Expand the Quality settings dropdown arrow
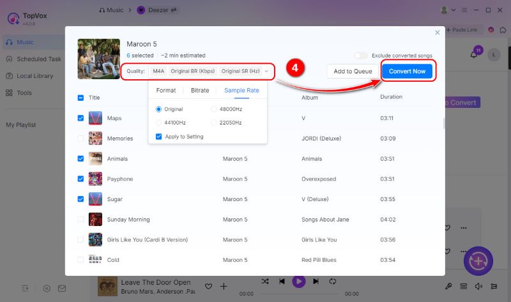 coord(266,71)
